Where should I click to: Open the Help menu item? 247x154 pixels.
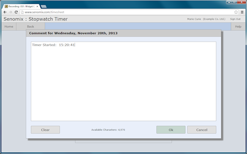click(238, 27)
